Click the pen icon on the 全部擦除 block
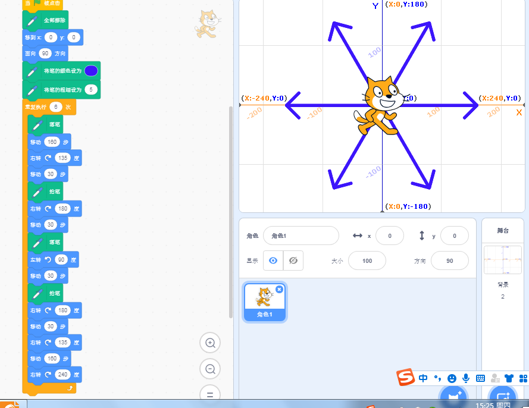The height and width of the screenshot is (408, 529). coord(32,21)
